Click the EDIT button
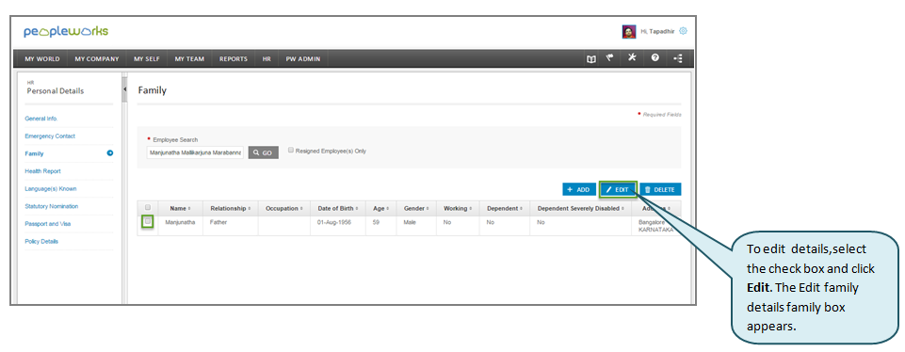This screenshot has height=352, width=905. click(618, 189)
